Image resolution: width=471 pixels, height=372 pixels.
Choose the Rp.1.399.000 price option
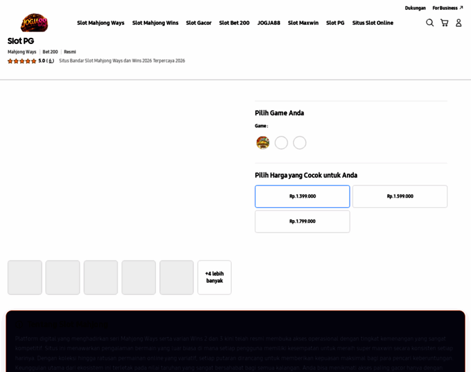pyautogui.click(x=302, y=196)
